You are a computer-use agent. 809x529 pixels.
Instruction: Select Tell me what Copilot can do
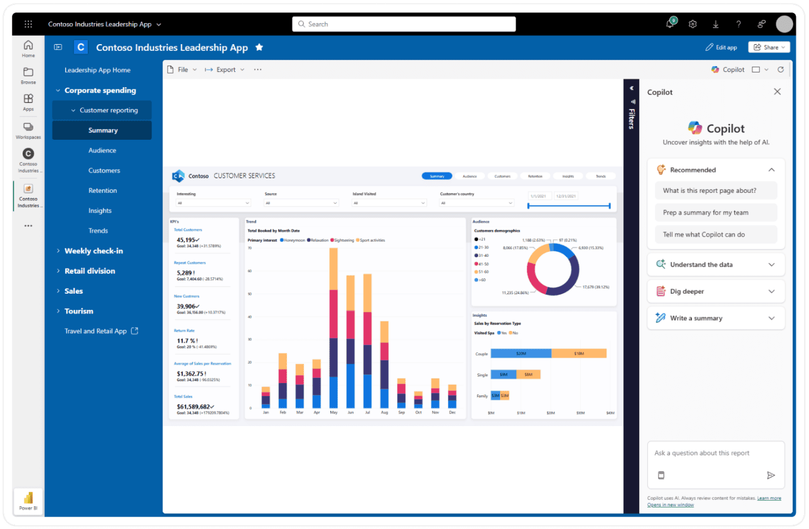pos(716,234)
